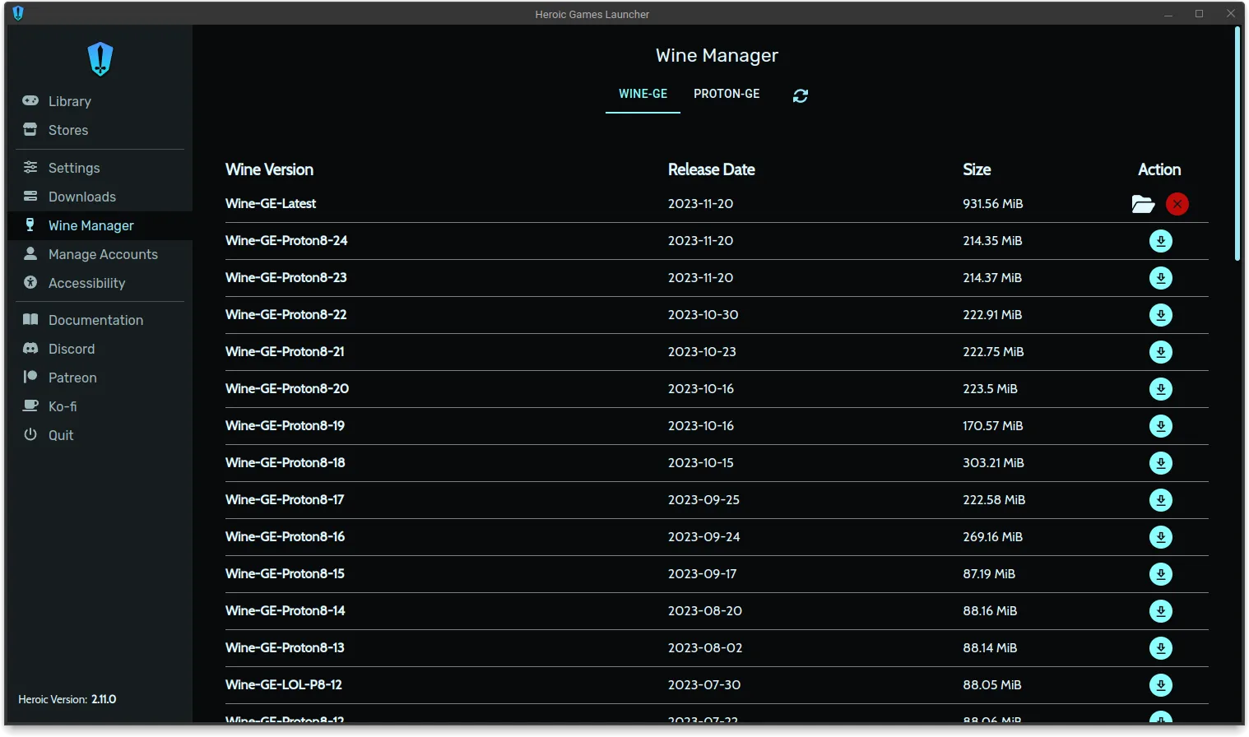
Task: Open the Settings section
Action: coord(73,168)
